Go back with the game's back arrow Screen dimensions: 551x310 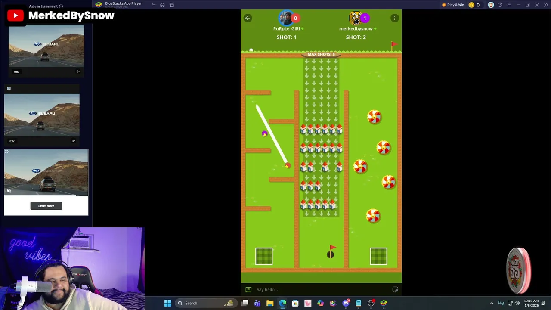point(248,18)
